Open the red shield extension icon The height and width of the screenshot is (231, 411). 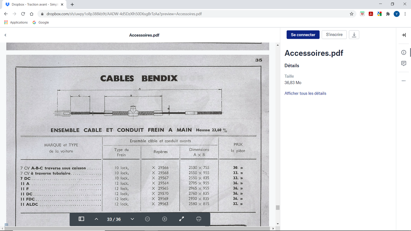(362, 14)
